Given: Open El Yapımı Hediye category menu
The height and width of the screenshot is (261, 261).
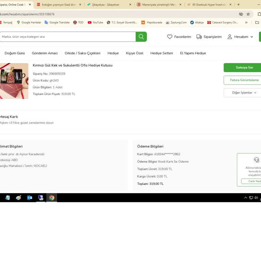Looking at the screenshot, I should point(193,53).
